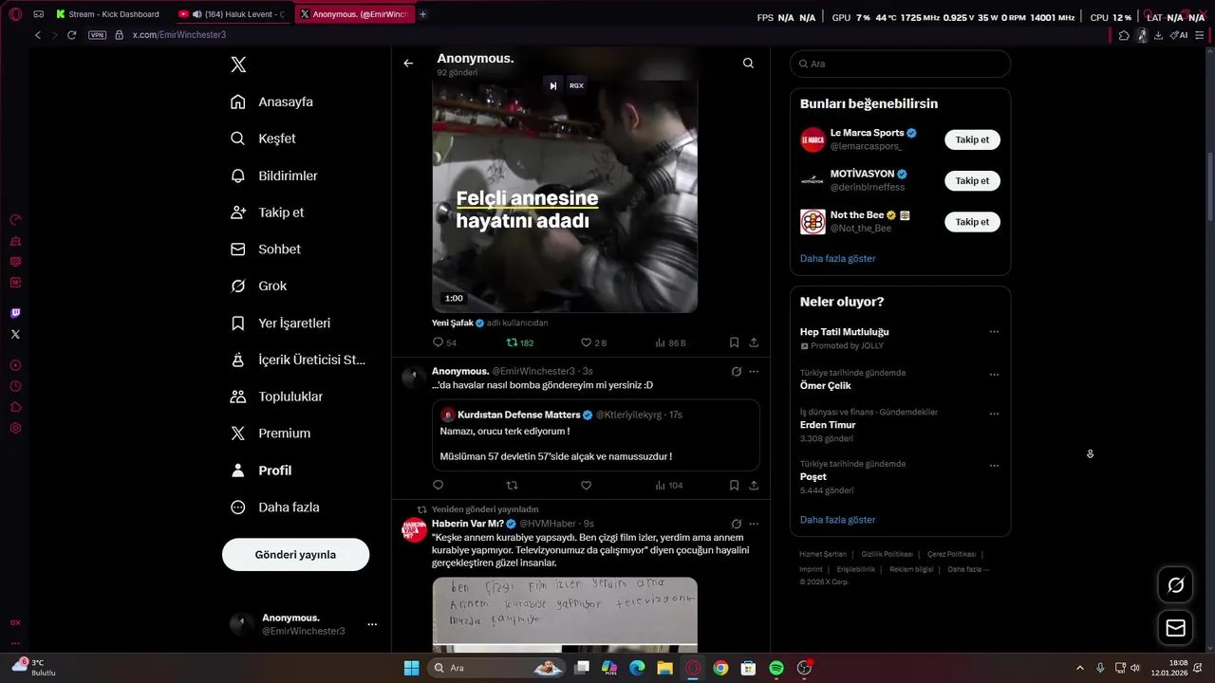This screenshot has width=1215, height=683.
Task: Open Spotify from the Windows taskbar
Action: coord(776,668)
